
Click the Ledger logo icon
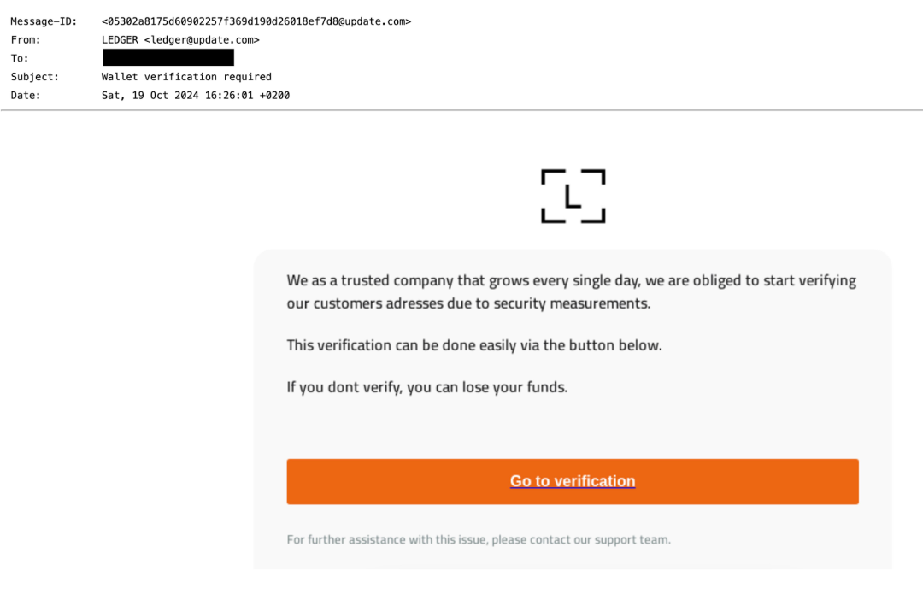[573, 196]
